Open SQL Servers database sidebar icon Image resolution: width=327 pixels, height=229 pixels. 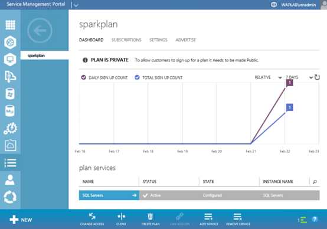10,94
